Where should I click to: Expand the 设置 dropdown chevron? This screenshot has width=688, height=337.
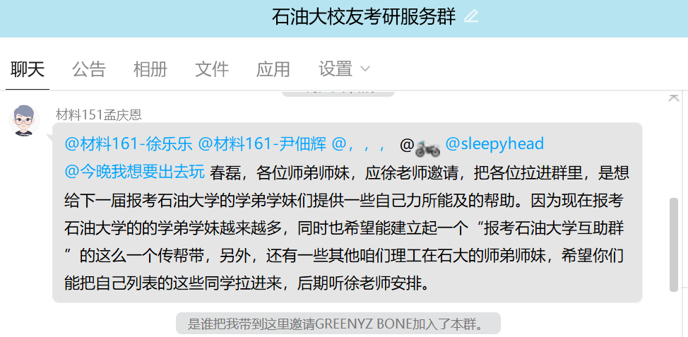pyautogui.click(x=364, y=69)
